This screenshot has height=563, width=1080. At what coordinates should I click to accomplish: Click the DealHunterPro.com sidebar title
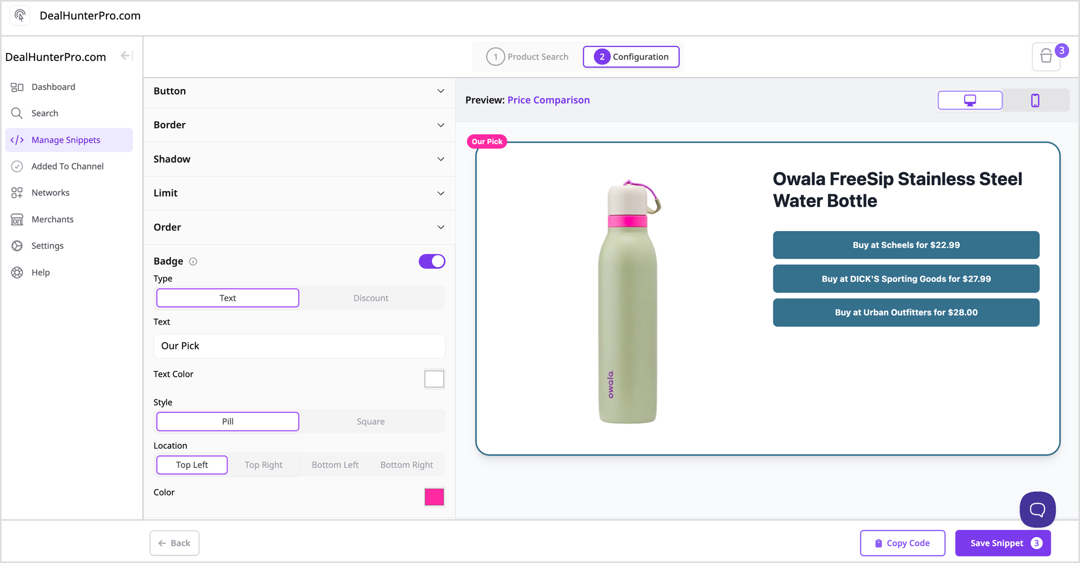(x=56, y=57)
